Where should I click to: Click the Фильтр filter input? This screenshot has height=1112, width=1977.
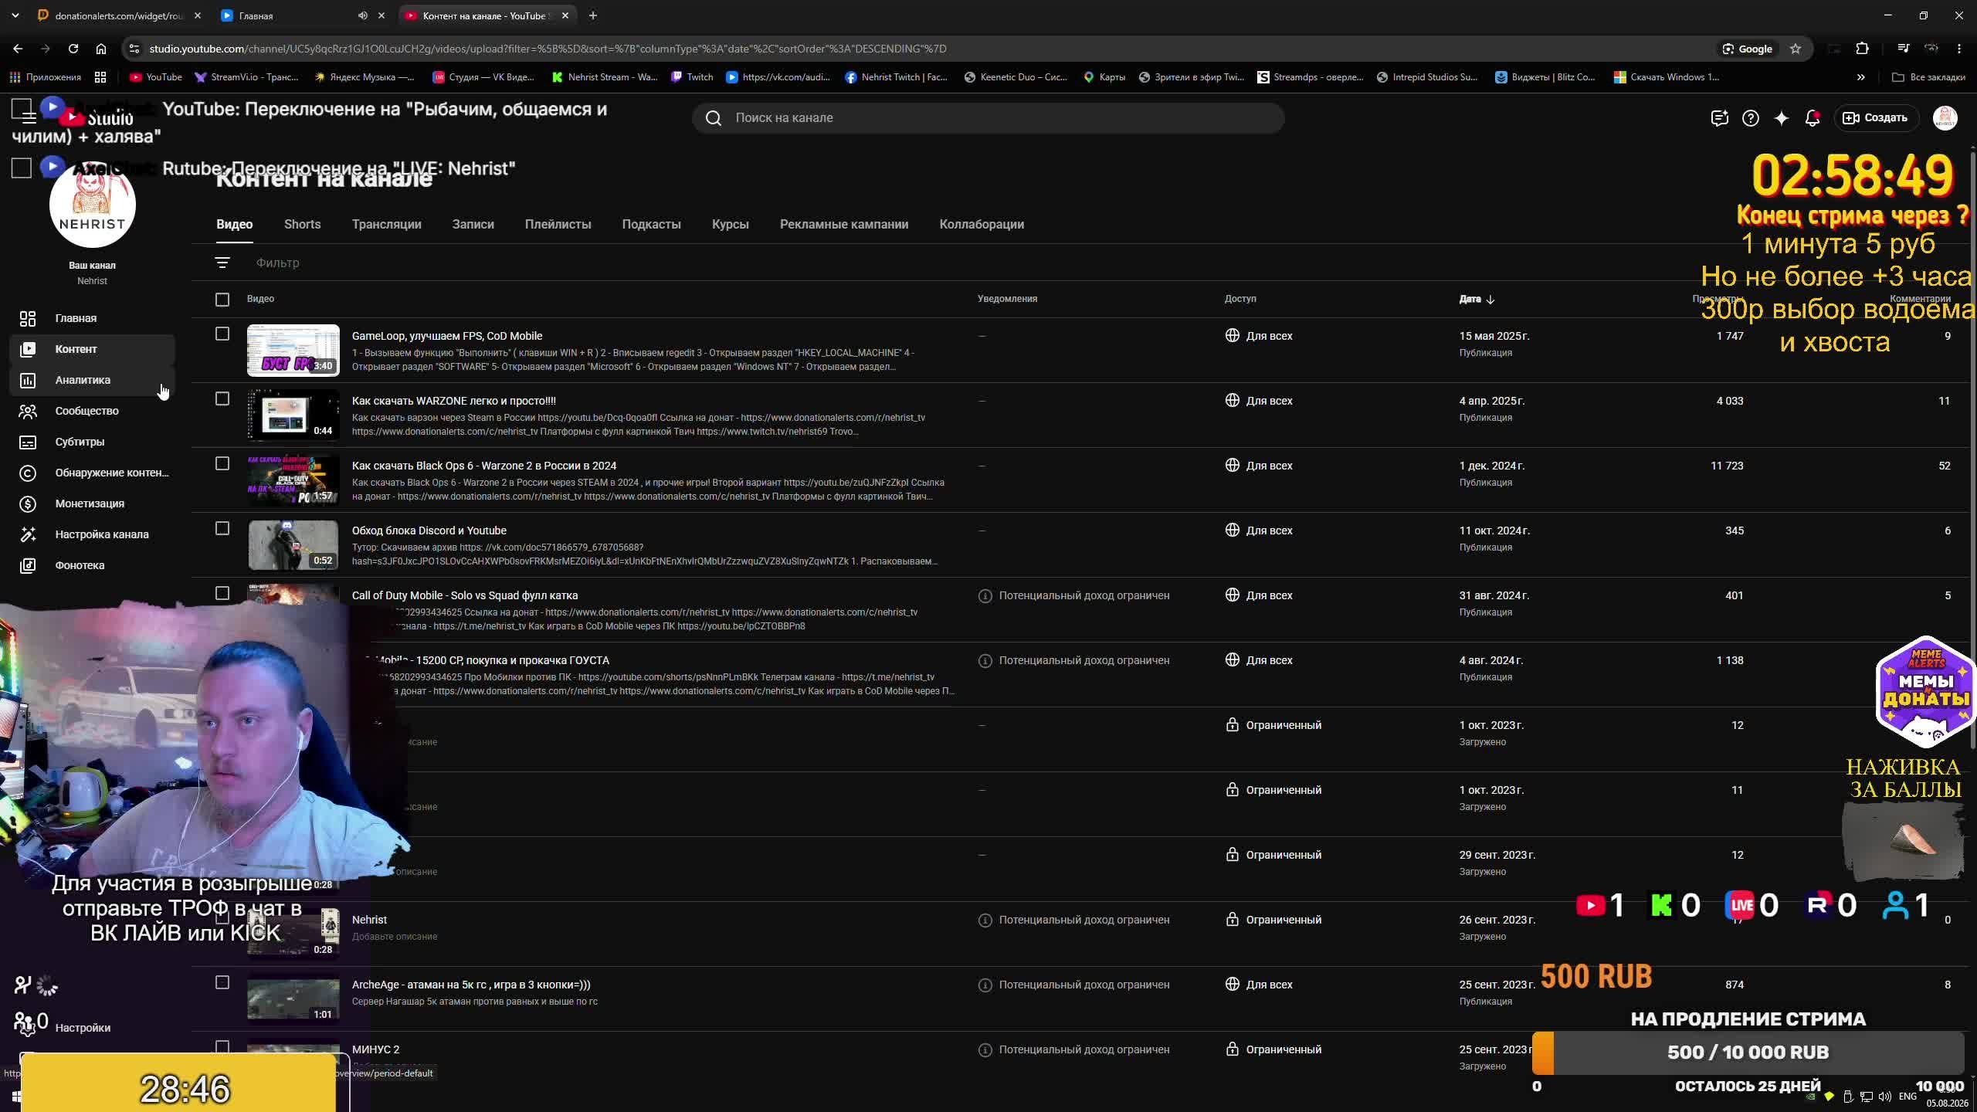pos(278,263)
